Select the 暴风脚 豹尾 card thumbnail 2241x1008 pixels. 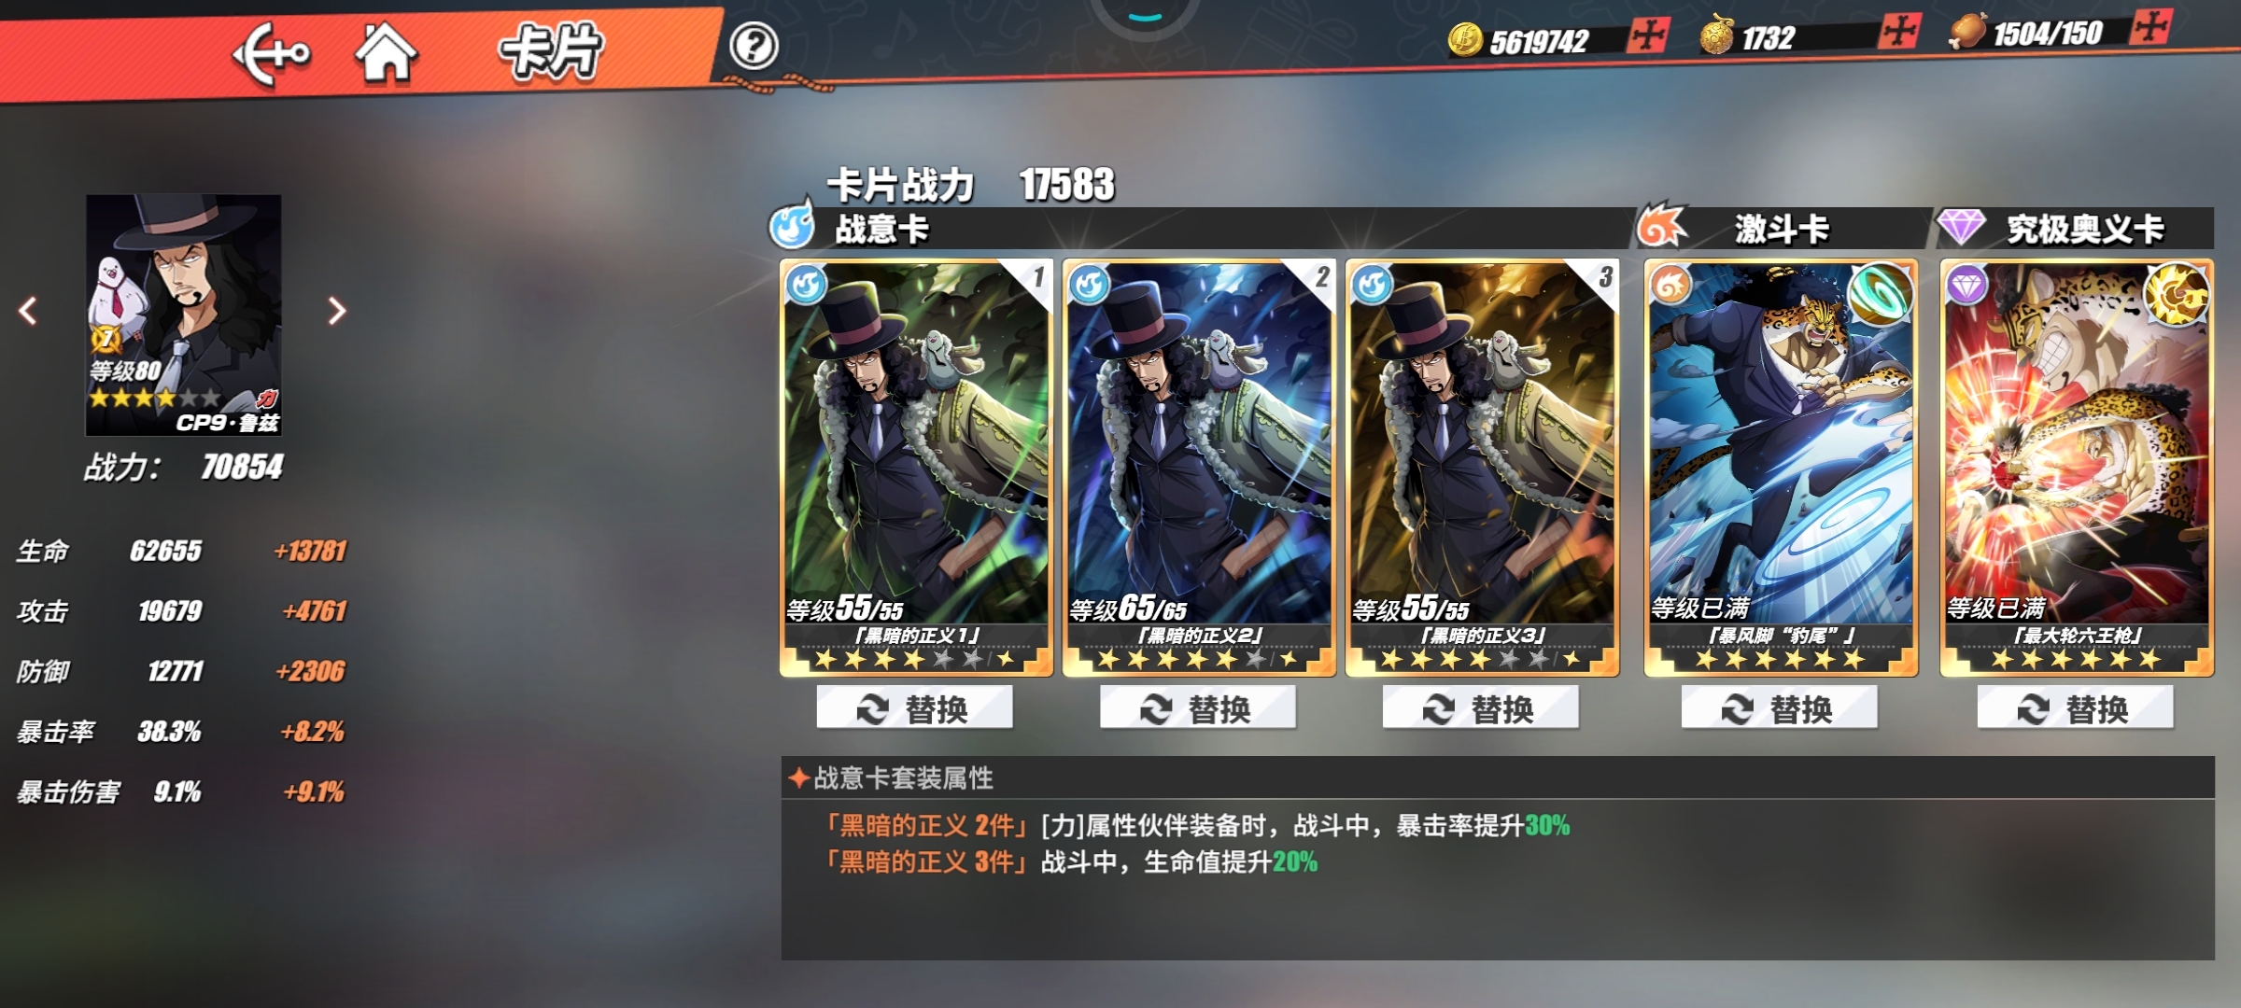pyautogui.click(x=1781, y=468)
